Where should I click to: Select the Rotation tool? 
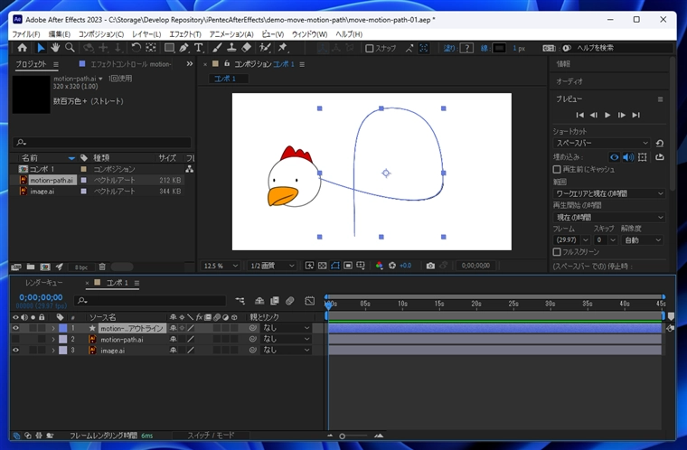136,48
